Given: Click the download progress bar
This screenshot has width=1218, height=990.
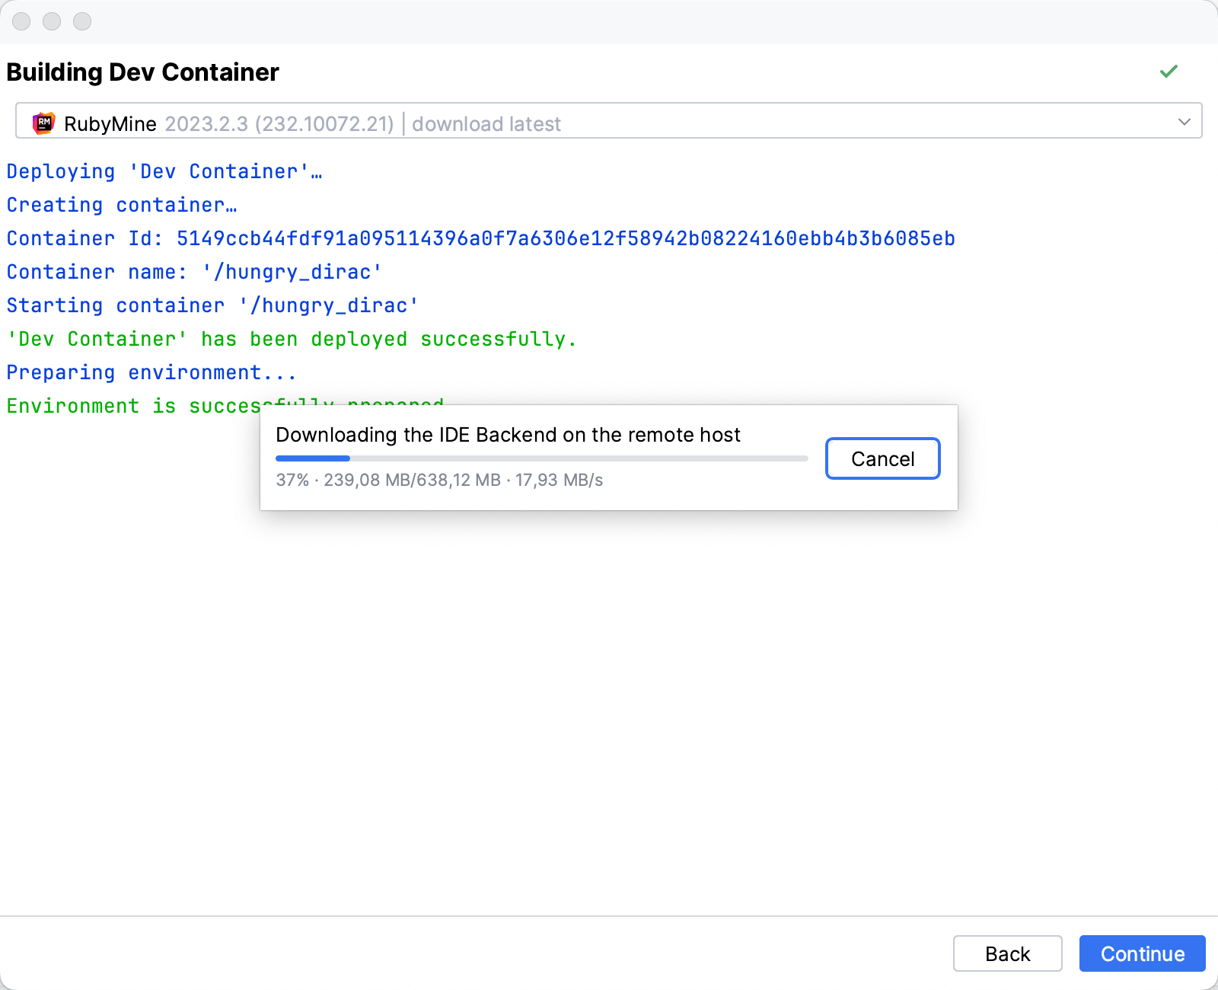Looking at the screenshot, I should point(541,458).
